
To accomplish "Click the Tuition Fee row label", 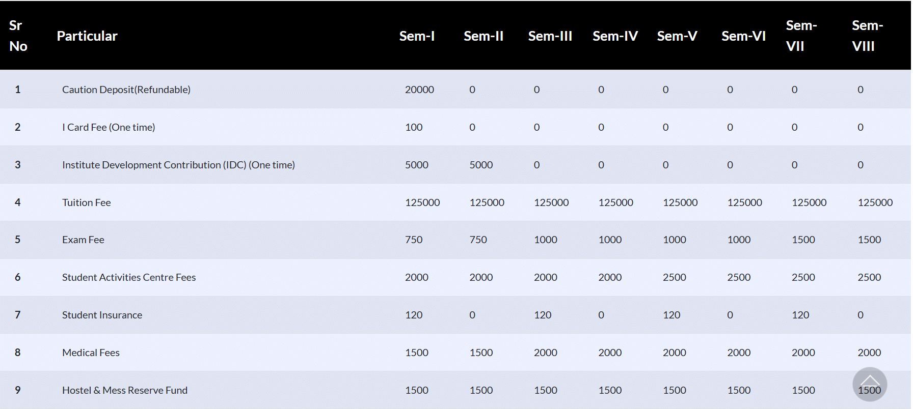I will 87,202.
